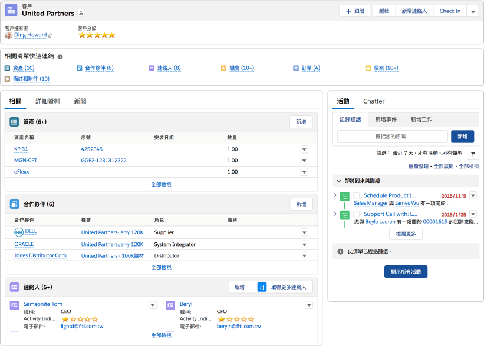Click the info icon beside 此清單已經過篩選
484x346 pixels.
341,252
